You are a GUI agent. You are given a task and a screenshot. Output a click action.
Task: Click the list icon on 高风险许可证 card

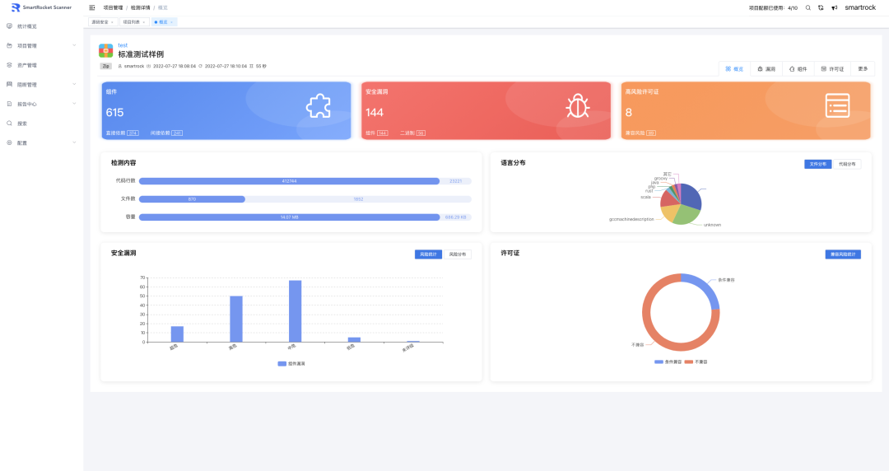[837, 106]
